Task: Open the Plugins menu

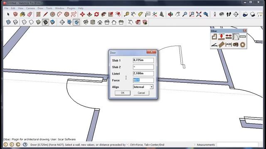Action: 71,8
